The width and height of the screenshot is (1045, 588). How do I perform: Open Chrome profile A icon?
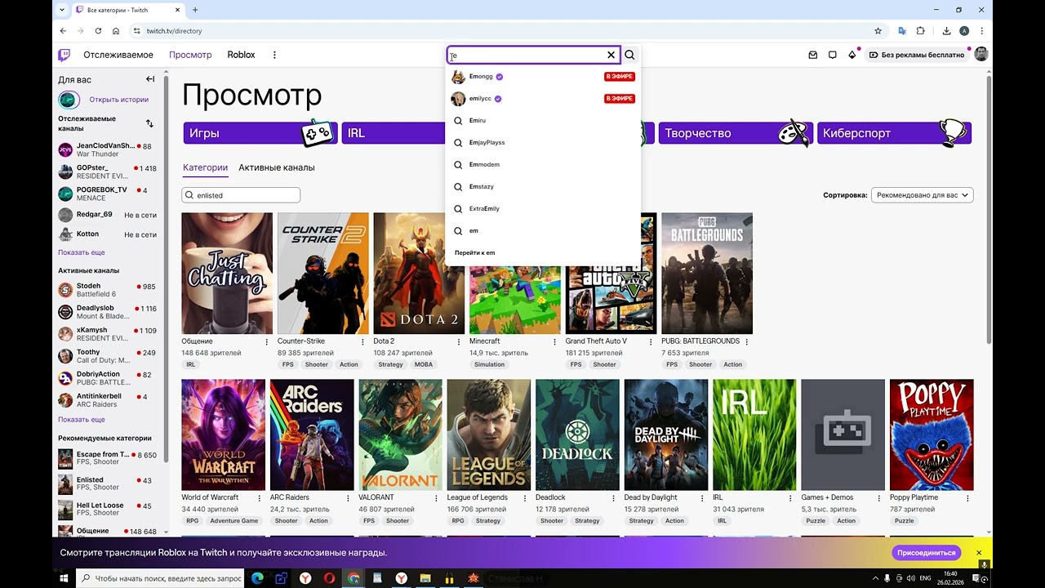pos(964,31)
